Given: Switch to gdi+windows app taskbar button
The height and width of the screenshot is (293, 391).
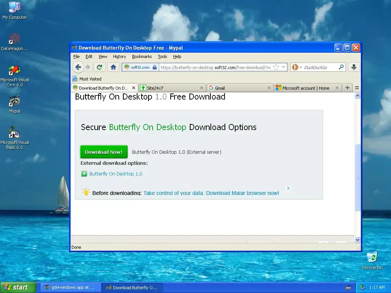Looking at the screenshot, I should (70, 288).
